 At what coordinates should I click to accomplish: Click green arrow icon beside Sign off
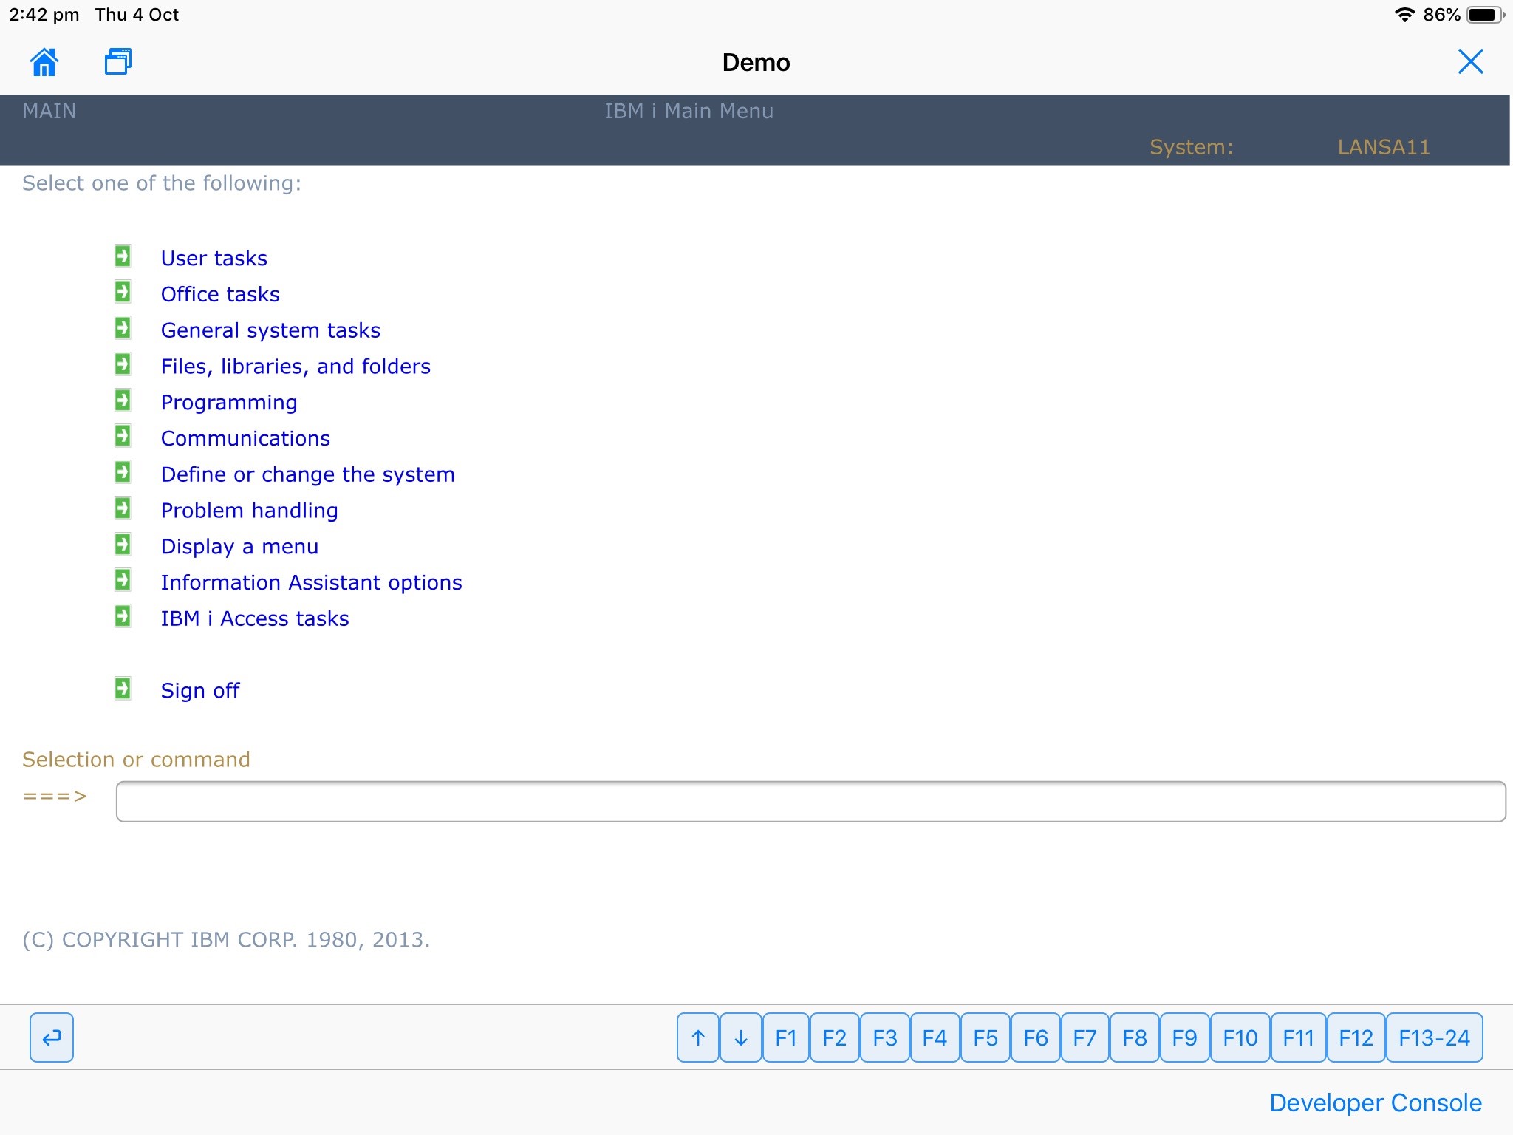pyautogui.click(x=123, y=689)
